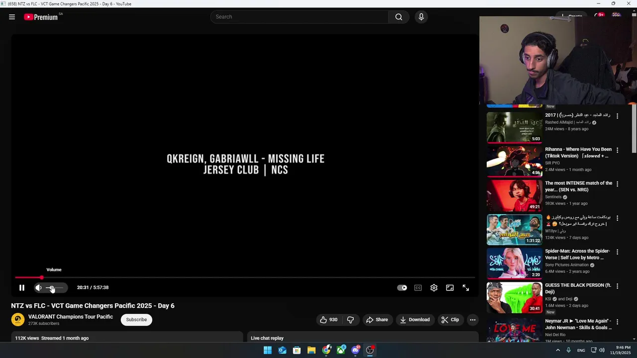Open options menu for Neymar JR video
The height and width of the screenshot is (358, 637).
617,322
